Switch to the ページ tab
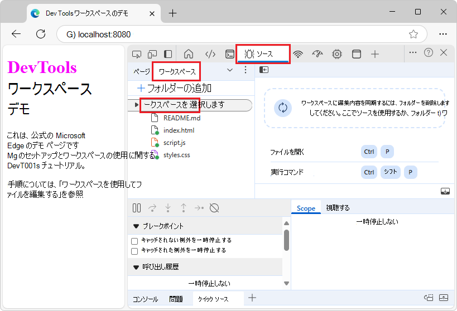The image size is (457, 311). coord(142,71)
